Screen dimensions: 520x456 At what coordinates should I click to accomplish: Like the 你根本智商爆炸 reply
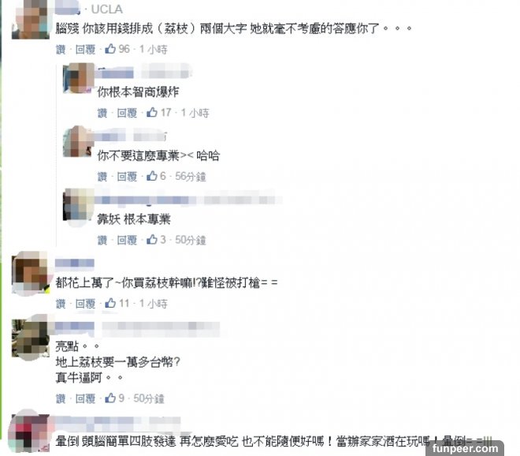102,113
